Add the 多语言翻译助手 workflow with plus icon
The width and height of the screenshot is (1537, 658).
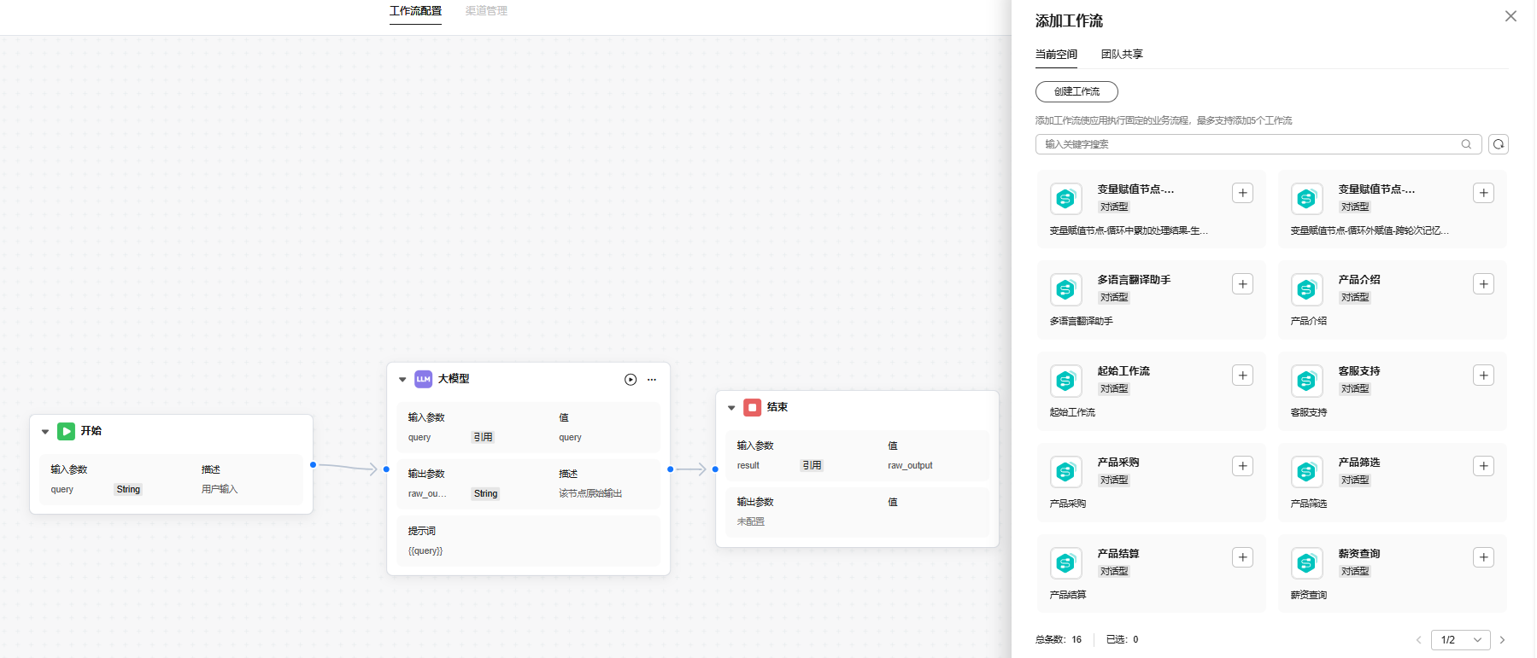1242,284
